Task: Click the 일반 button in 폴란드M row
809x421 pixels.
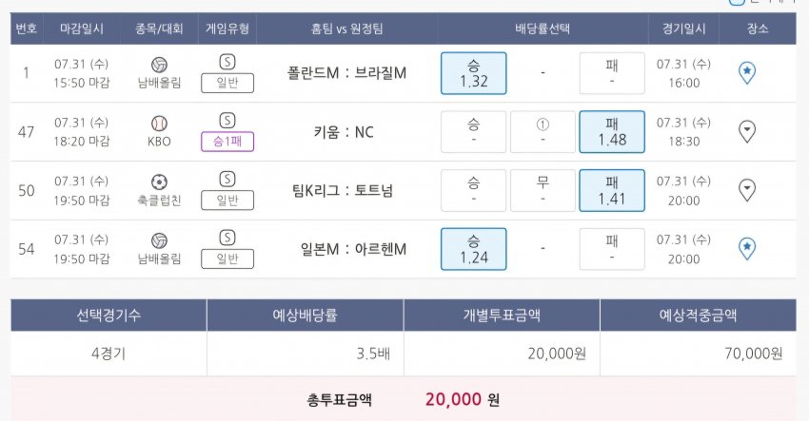Action: click(227, 83)
